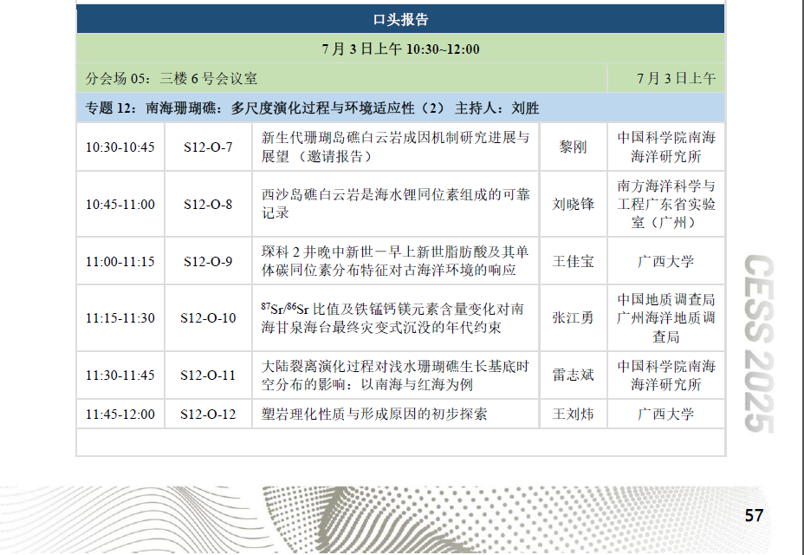Click speaker name 张江勇

point(573,318)
